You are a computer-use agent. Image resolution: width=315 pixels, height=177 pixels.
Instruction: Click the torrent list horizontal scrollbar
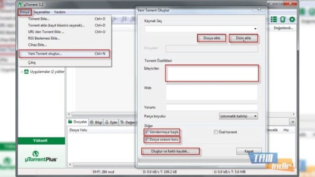(x=104, y=114)
